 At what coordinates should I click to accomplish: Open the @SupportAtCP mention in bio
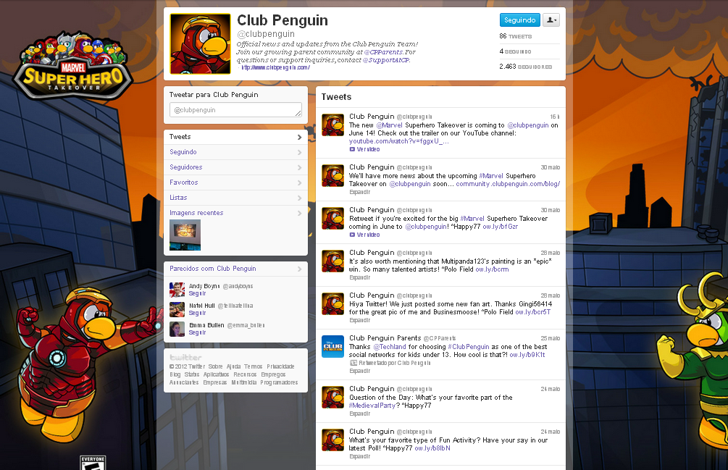click(386, 60)
